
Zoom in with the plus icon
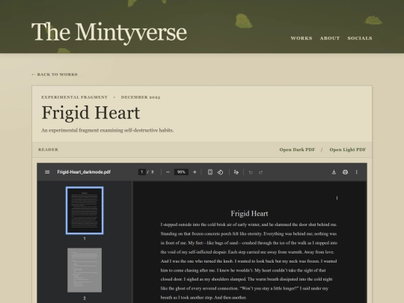[195, 172]
